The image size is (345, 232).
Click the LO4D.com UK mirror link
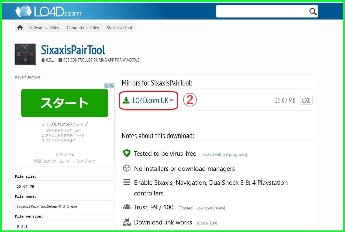pyautogui.click(x=150, y=101)
